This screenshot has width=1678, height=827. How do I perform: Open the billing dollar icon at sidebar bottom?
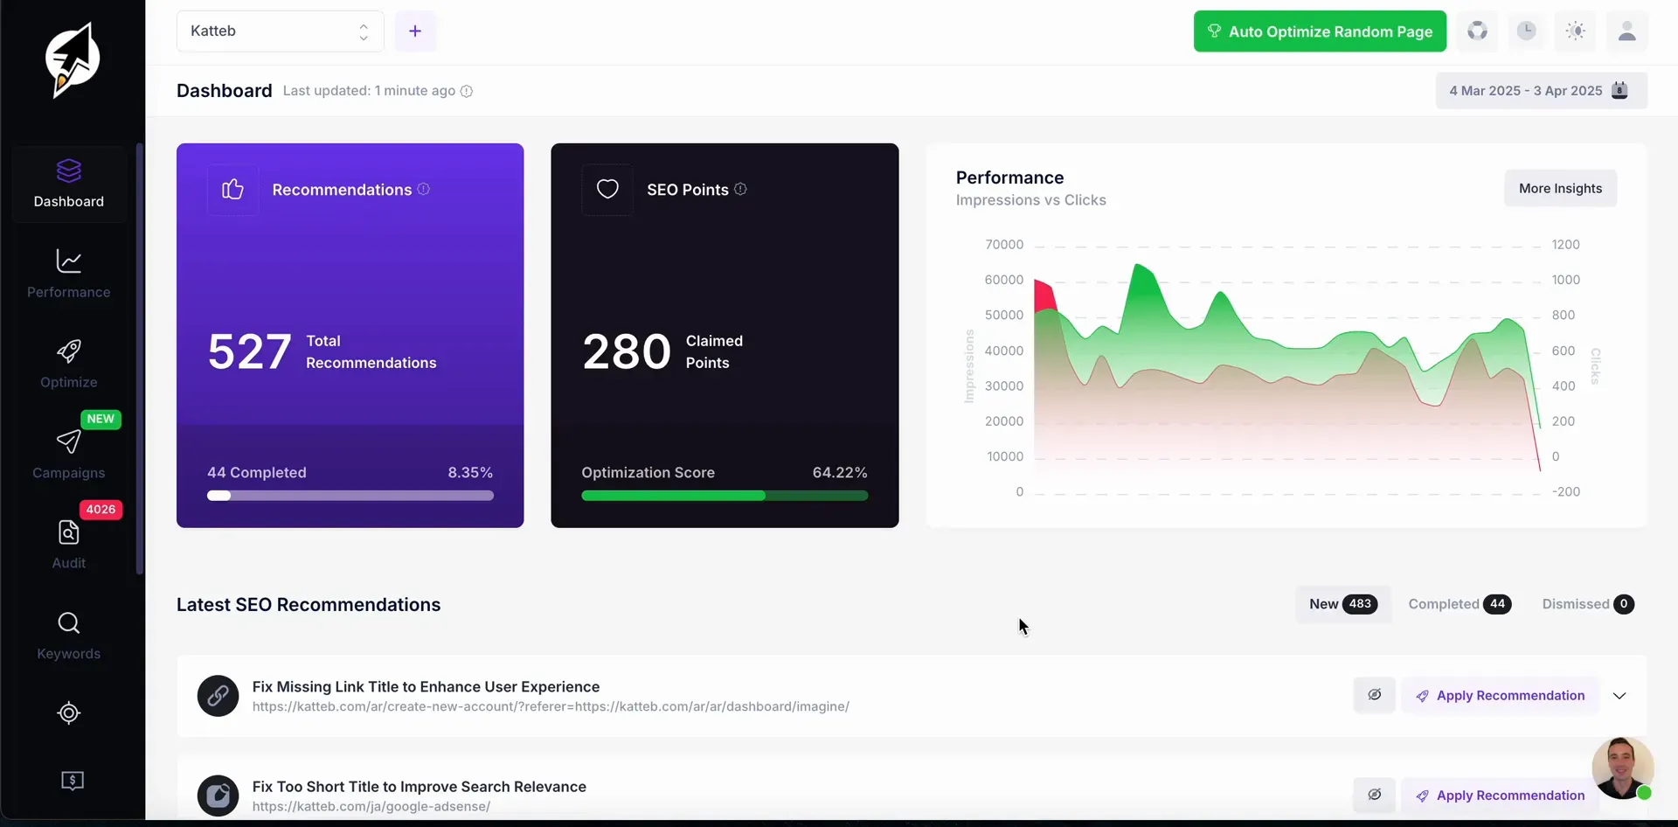tap(73, 781)
